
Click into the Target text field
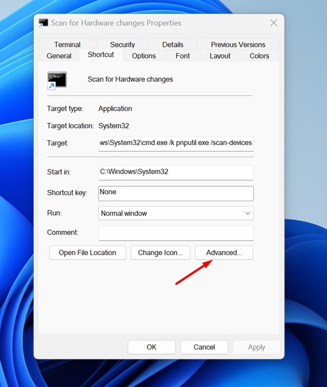(176, 143)
